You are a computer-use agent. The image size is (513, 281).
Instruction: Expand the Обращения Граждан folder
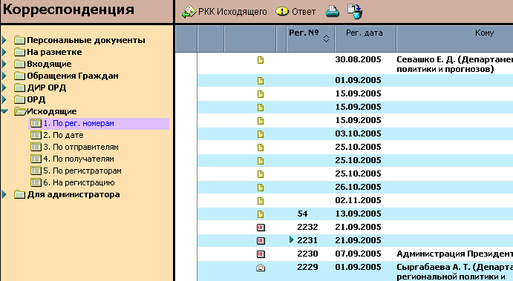coord(4,76)
